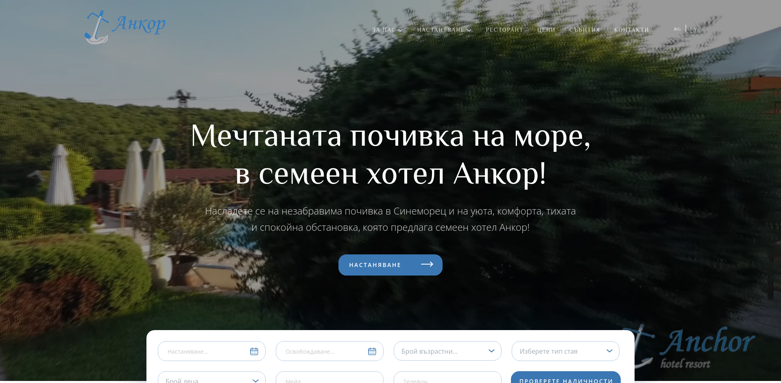Screen dimensions: 781x383
Task: Expand the ЗА НАС dropdown menu
Action: click(x=386, y=29)
